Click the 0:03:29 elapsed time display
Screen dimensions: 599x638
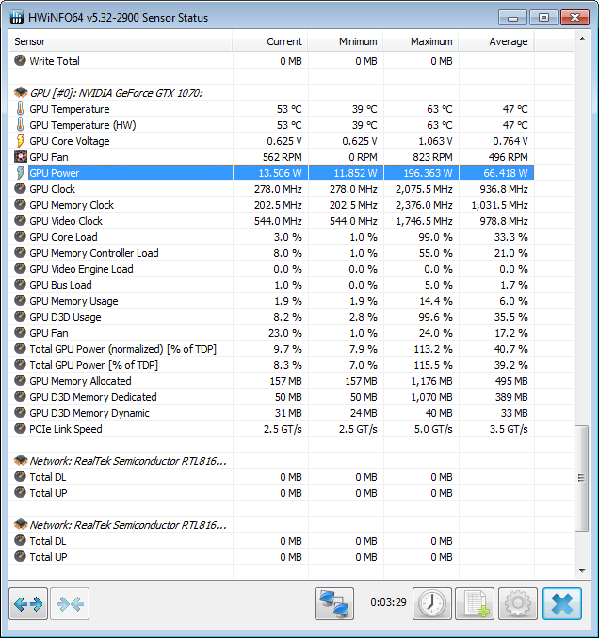pyautogui.click(x=388, y=602)
